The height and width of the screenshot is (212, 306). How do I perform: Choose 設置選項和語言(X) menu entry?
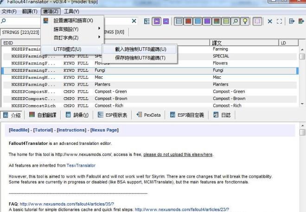point(73,20)
